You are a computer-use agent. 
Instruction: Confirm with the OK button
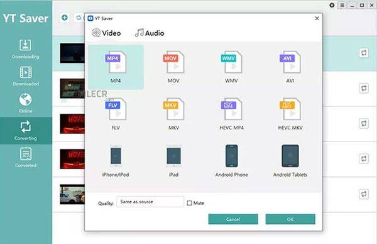pyautogui.click(x=290, y=219)
